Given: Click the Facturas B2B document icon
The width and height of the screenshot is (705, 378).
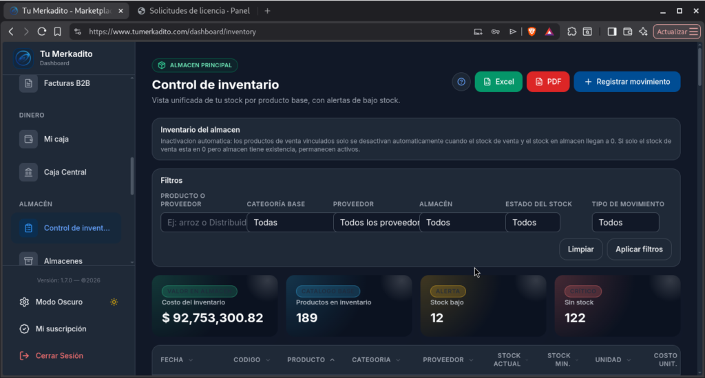Looking at the screenshot, I should coord(28,83).
